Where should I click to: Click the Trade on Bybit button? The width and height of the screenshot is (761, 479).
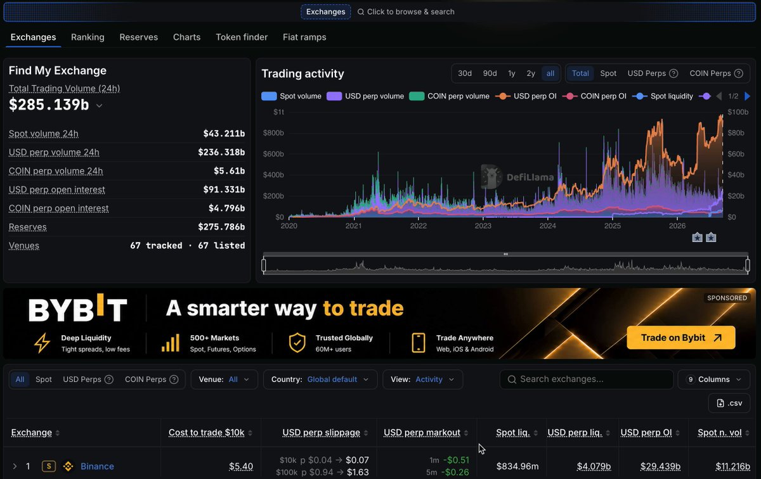(x=681, y=338)
